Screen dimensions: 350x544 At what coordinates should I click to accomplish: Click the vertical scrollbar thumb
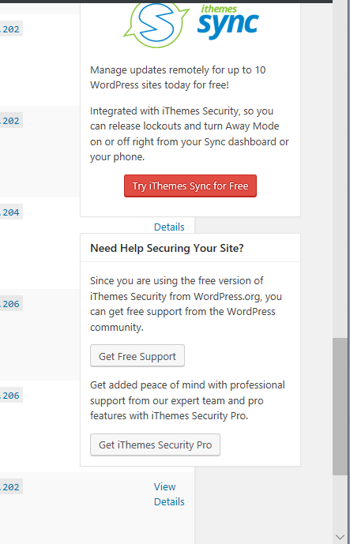pyautogui.click(x=340, y=407)
